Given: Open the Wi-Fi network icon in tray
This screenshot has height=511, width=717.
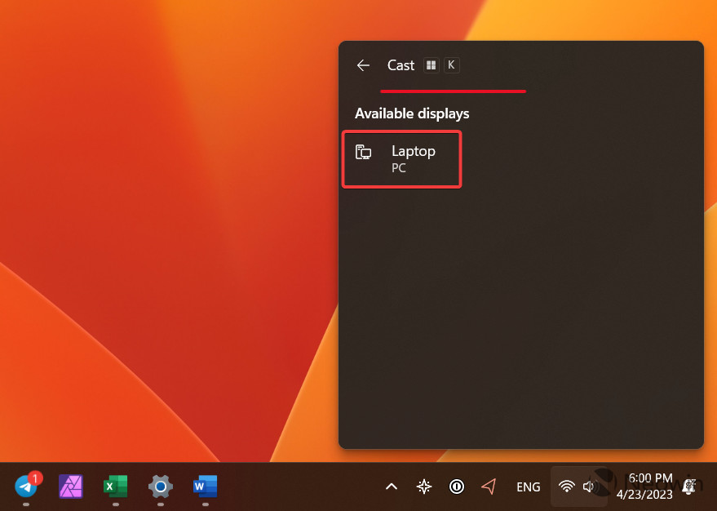Looking at the screenshot, I should click(567, 487).
